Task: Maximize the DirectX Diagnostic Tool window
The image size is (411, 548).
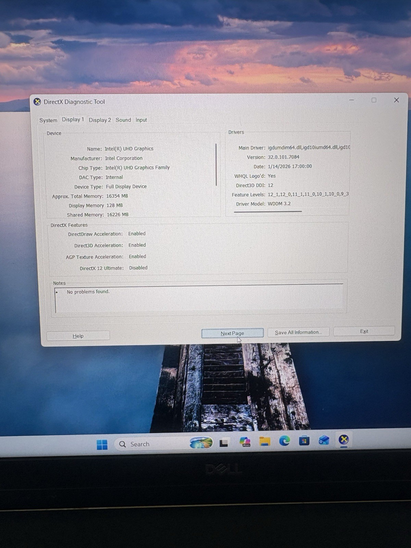Action: [x=374, y=100]
